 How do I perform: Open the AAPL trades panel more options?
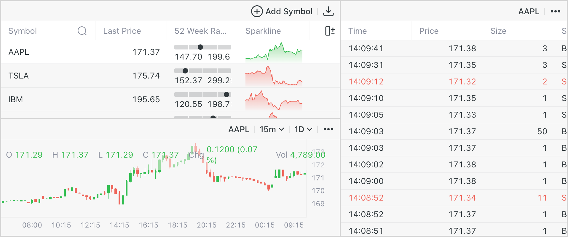coord(555,11)
